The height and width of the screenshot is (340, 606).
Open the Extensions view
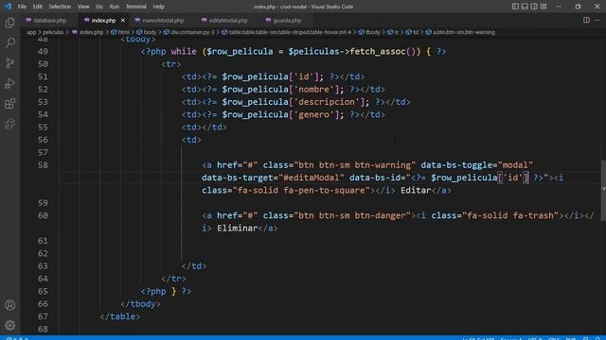click(10, 104)
